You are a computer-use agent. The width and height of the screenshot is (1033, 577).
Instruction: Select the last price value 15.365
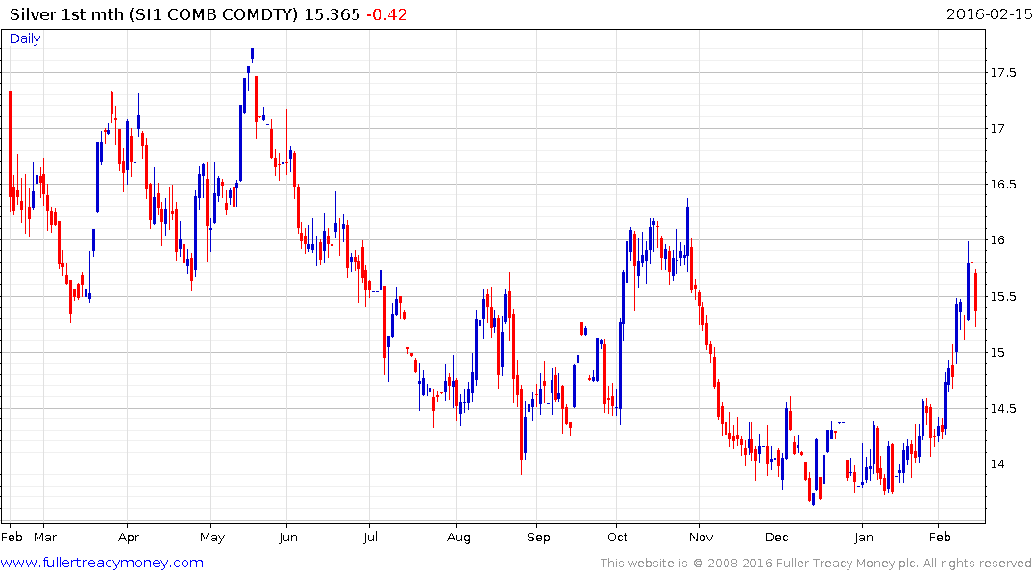pos(332,14)
